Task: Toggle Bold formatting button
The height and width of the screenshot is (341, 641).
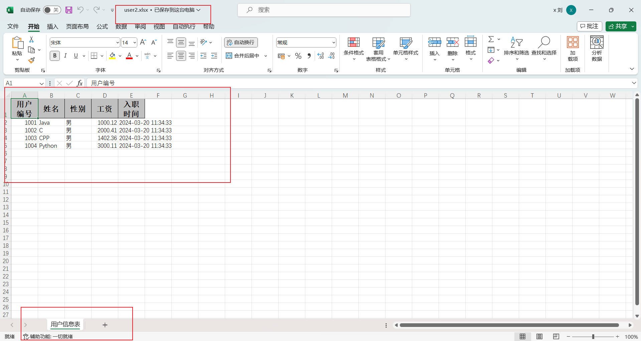Action: (x=55, y=56)
